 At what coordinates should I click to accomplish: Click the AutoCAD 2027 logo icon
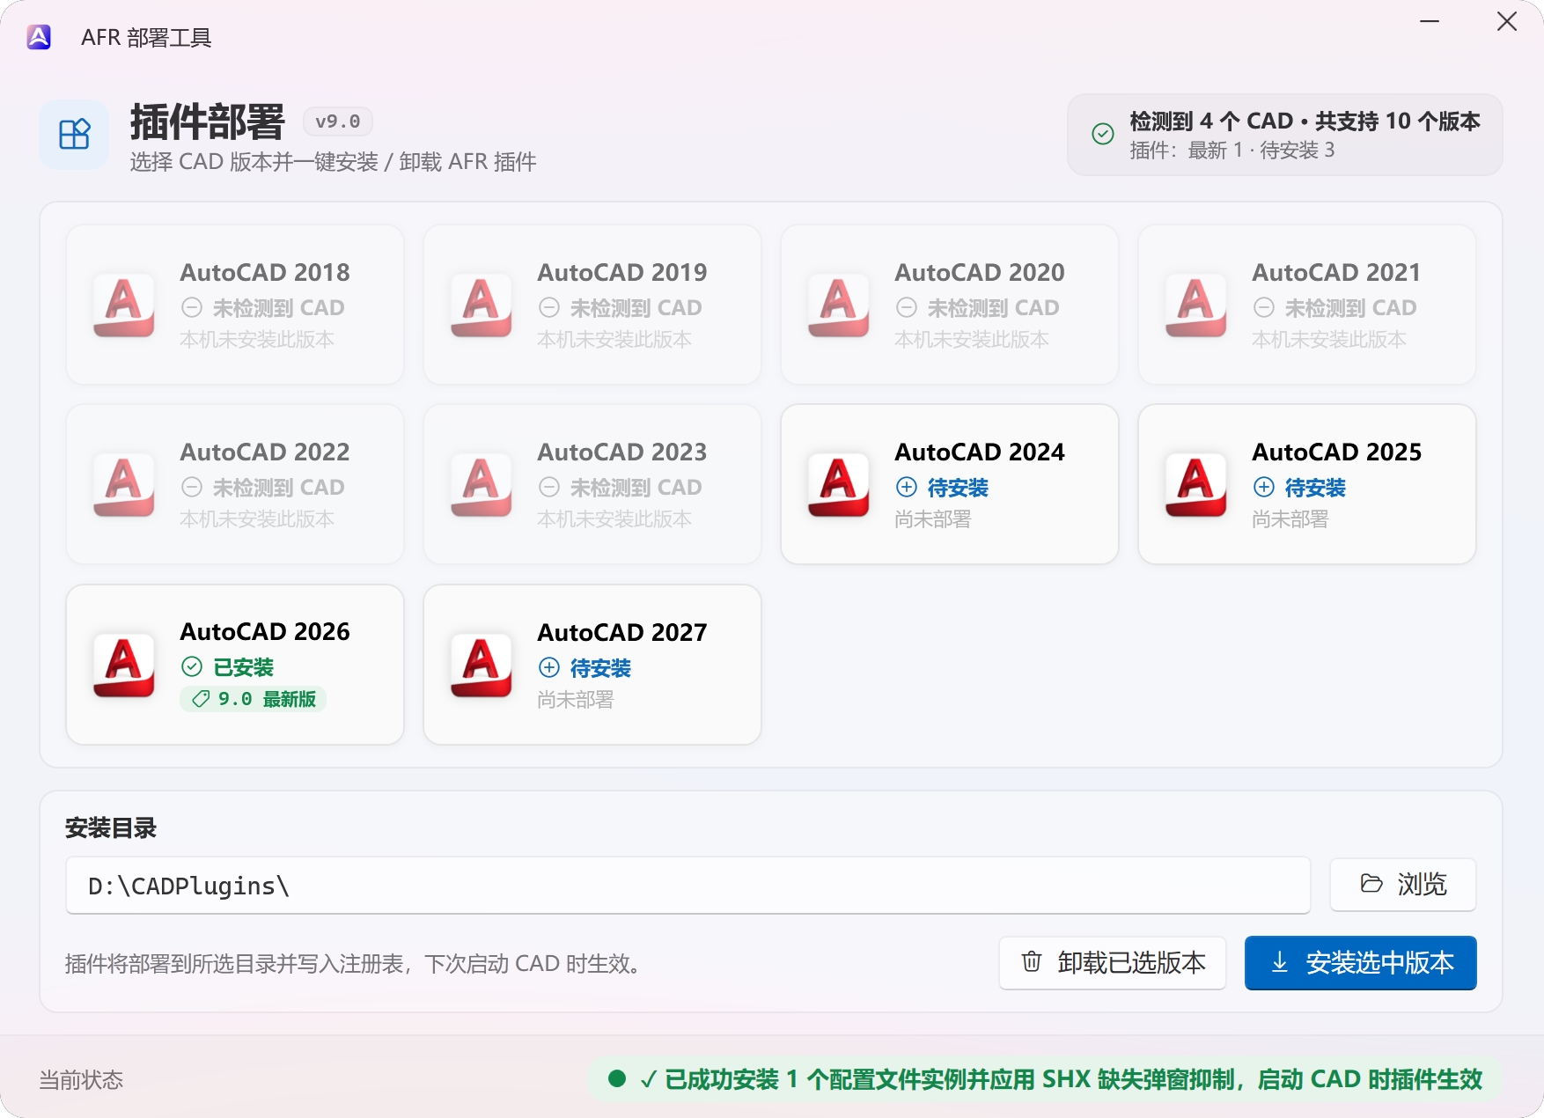pos(482,665)
